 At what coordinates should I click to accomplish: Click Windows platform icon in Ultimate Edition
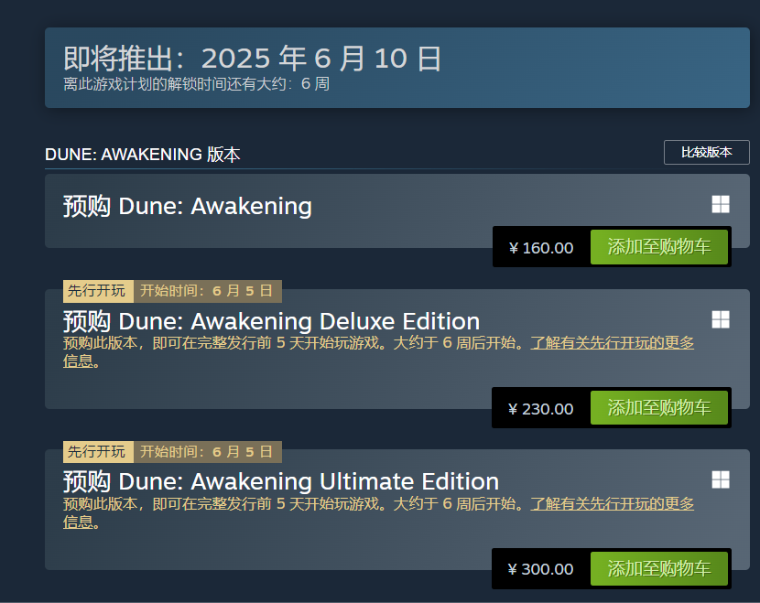(x=721, y=479)
